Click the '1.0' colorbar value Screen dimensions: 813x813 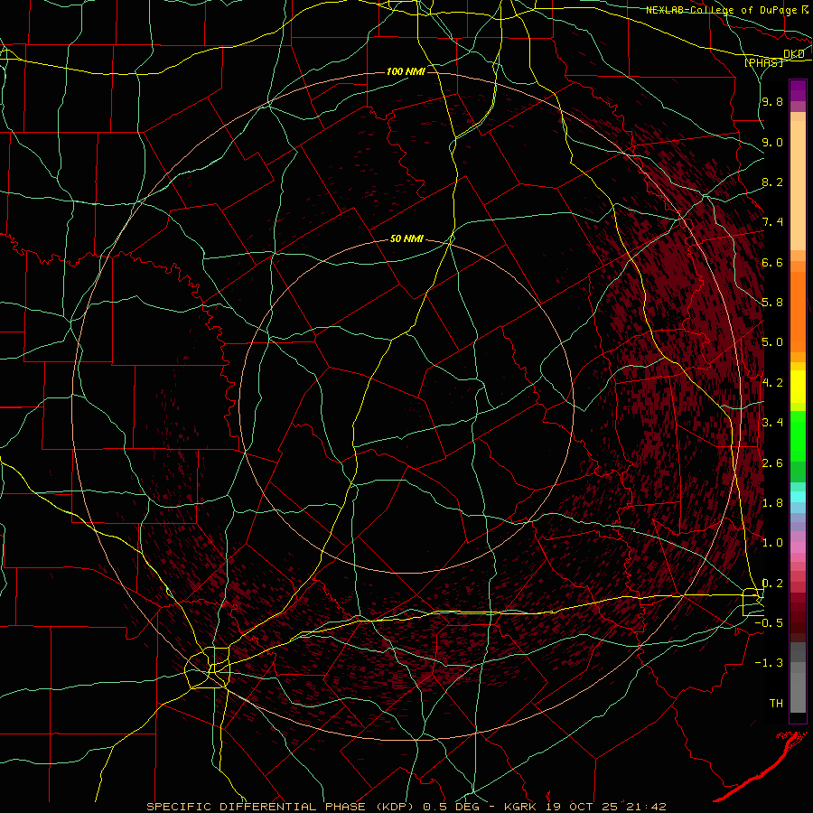click(772, 543)
